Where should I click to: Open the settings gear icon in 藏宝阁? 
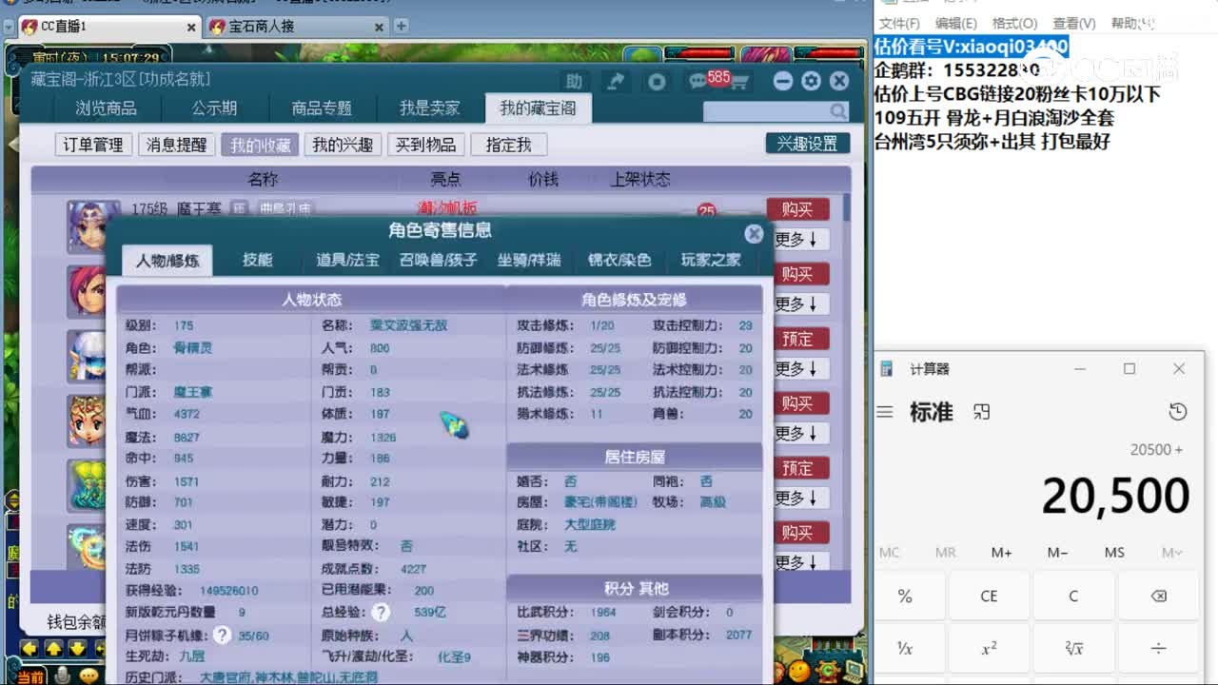(x=811, y=81)
